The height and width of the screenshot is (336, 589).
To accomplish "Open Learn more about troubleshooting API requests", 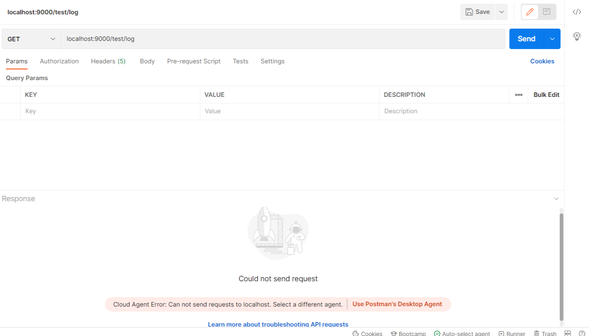I will pyautogui.click(x=278, y=324).
